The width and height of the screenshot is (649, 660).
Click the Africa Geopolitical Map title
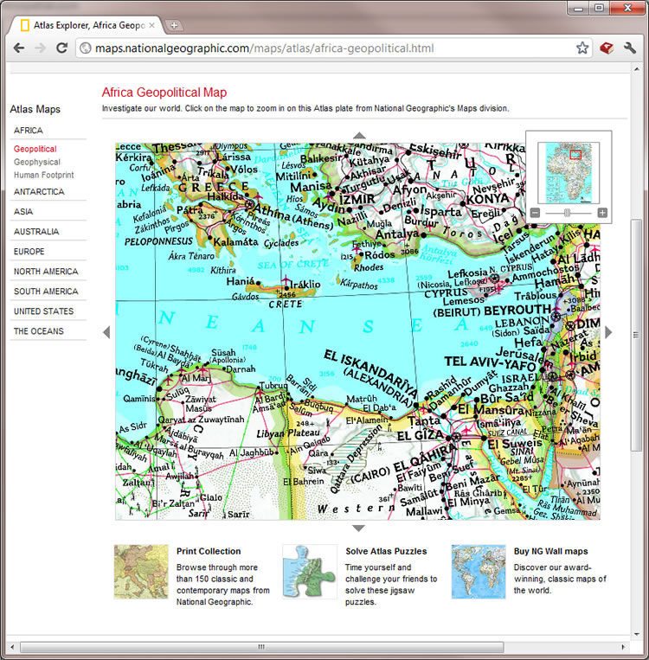tap(164, 93)
